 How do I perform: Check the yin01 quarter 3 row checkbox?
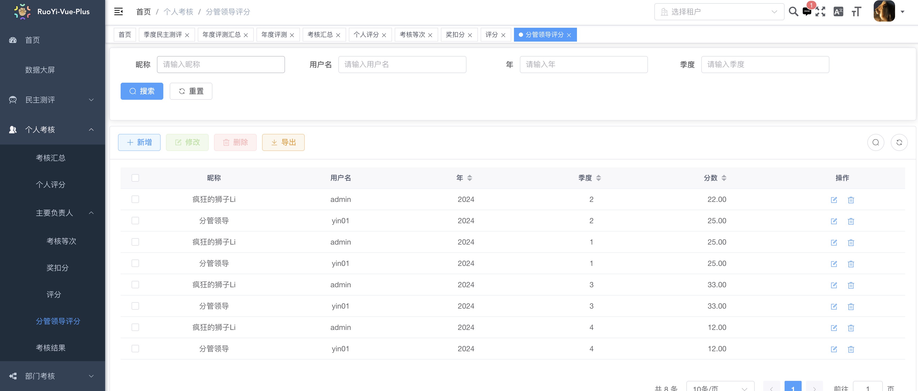[135, 306]
